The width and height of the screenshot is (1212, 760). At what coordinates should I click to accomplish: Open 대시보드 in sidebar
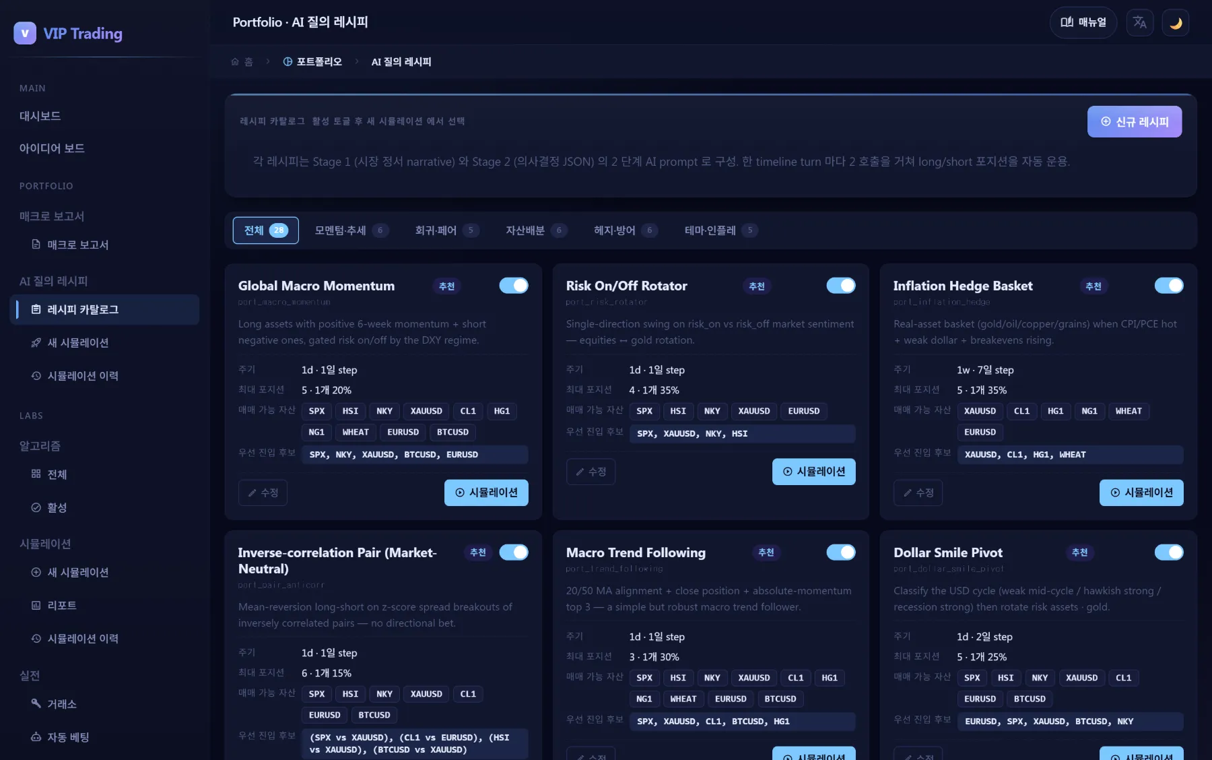click(104, 116)
